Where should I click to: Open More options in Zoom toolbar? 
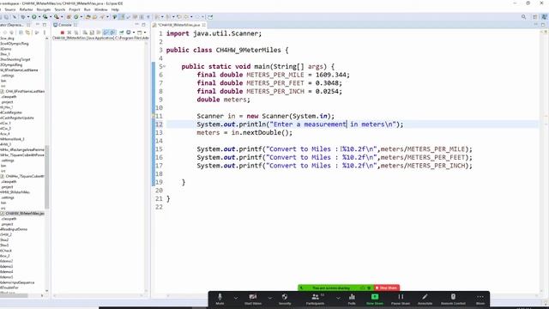[x=480, y=300]
